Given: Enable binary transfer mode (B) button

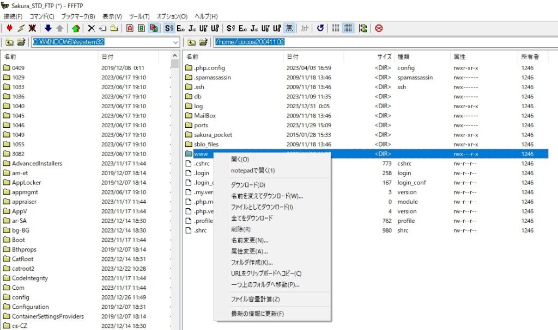Looking at the screenshot, I should (142, 28).
